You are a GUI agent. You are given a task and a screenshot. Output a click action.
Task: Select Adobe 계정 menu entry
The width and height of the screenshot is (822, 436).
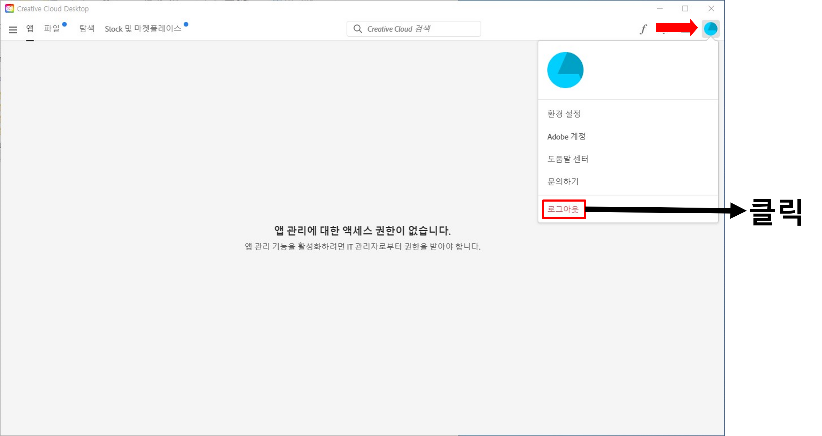pyautogui.click(x=566, y=137)
